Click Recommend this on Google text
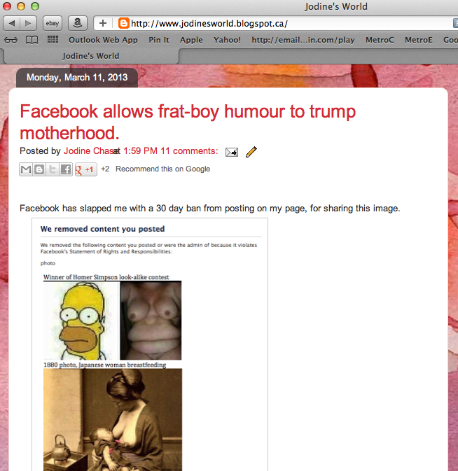Image resolution: width=458 pixels, height=471 pixels. [163, 169]
